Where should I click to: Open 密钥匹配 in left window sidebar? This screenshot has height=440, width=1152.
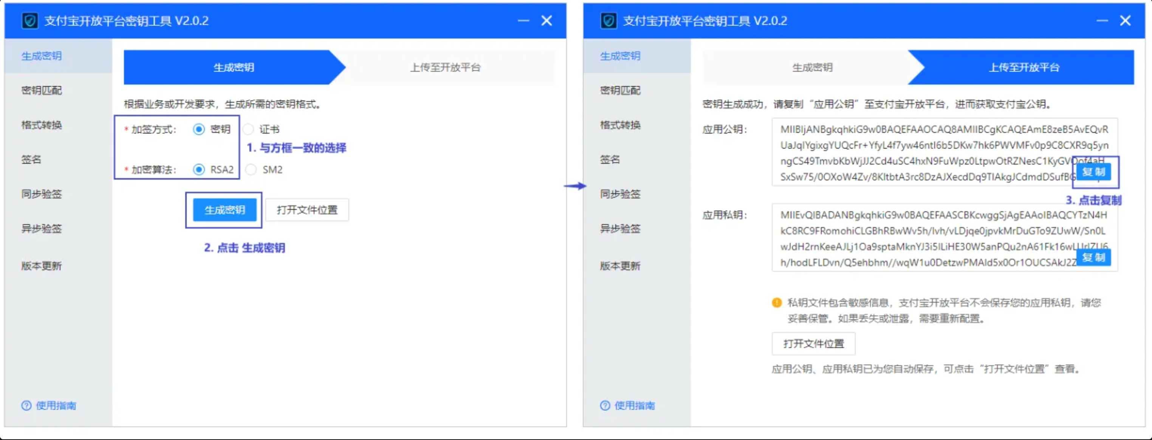[58, 90]
